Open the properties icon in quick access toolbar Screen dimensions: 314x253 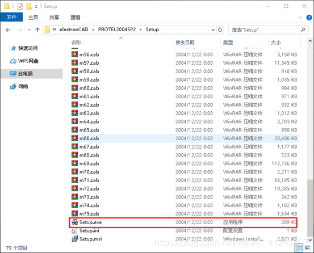pos(20,6)
